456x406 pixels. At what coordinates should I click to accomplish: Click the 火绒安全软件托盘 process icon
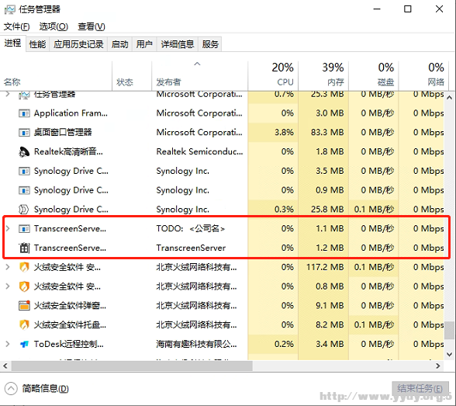[24, 324]
